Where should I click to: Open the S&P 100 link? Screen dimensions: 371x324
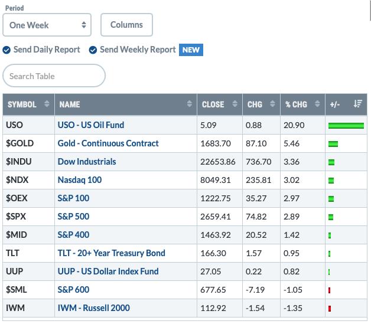73,198
